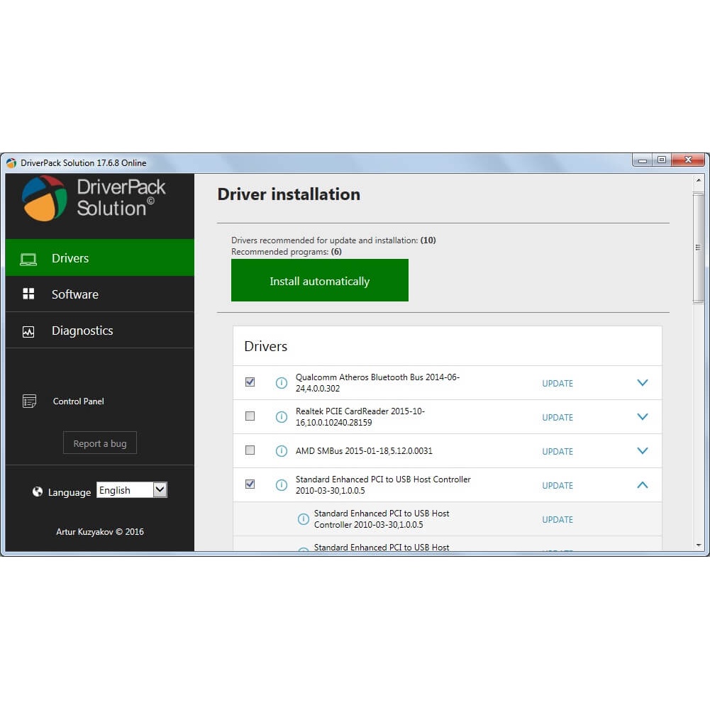Click UPDATE for the AMD SMBus driver
The image size is (710, 710).
[558, 452]
